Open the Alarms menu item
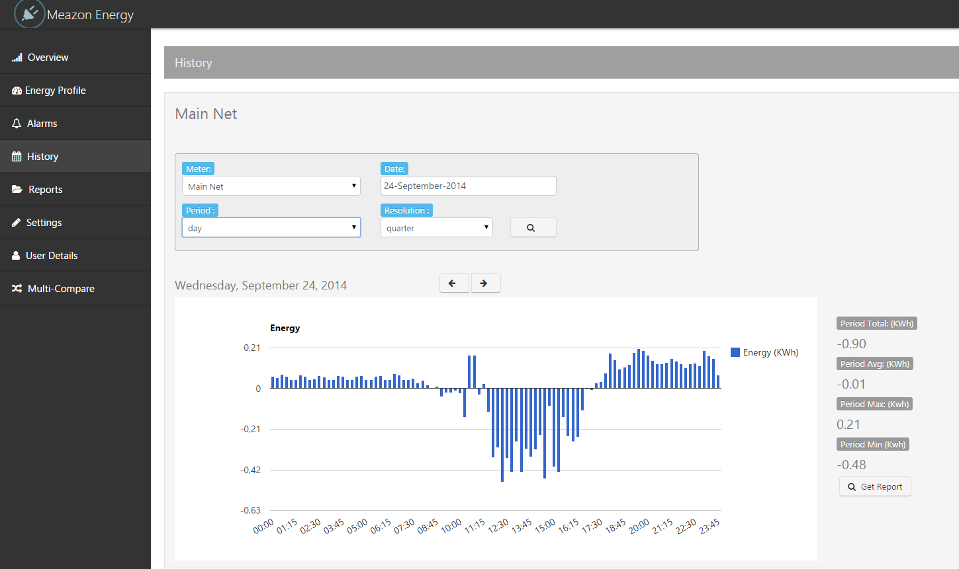 (x=75, y=124)
